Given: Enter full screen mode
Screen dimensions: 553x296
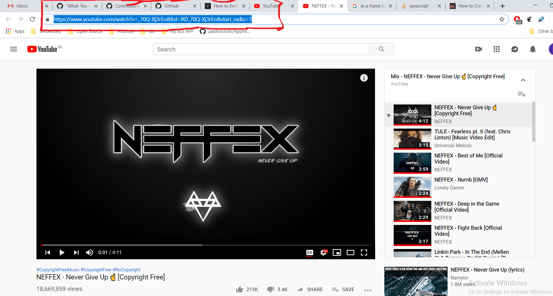Looking at the screenshot, I should click(364, 252).
